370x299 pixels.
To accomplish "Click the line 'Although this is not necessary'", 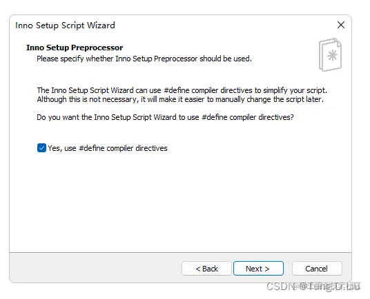I will point(180,100).
